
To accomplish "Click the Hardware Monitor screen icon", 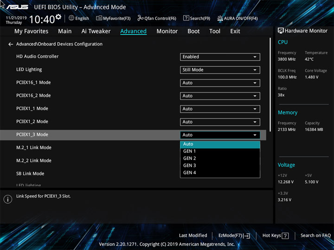I will coord(281,31).
